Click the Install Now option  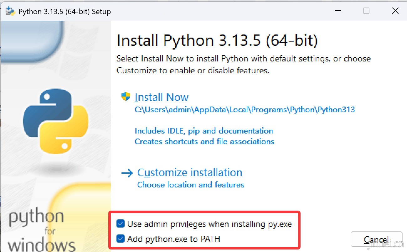tap(162, 97)
